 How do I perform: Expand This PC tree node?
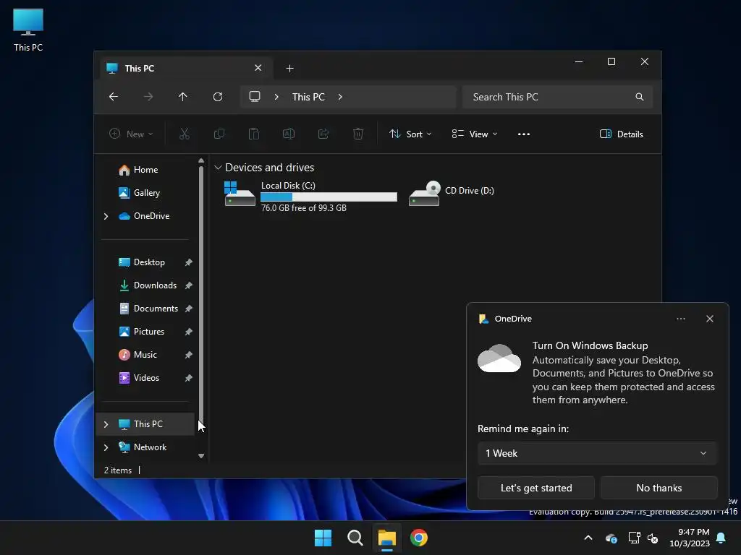click(106, 424)
